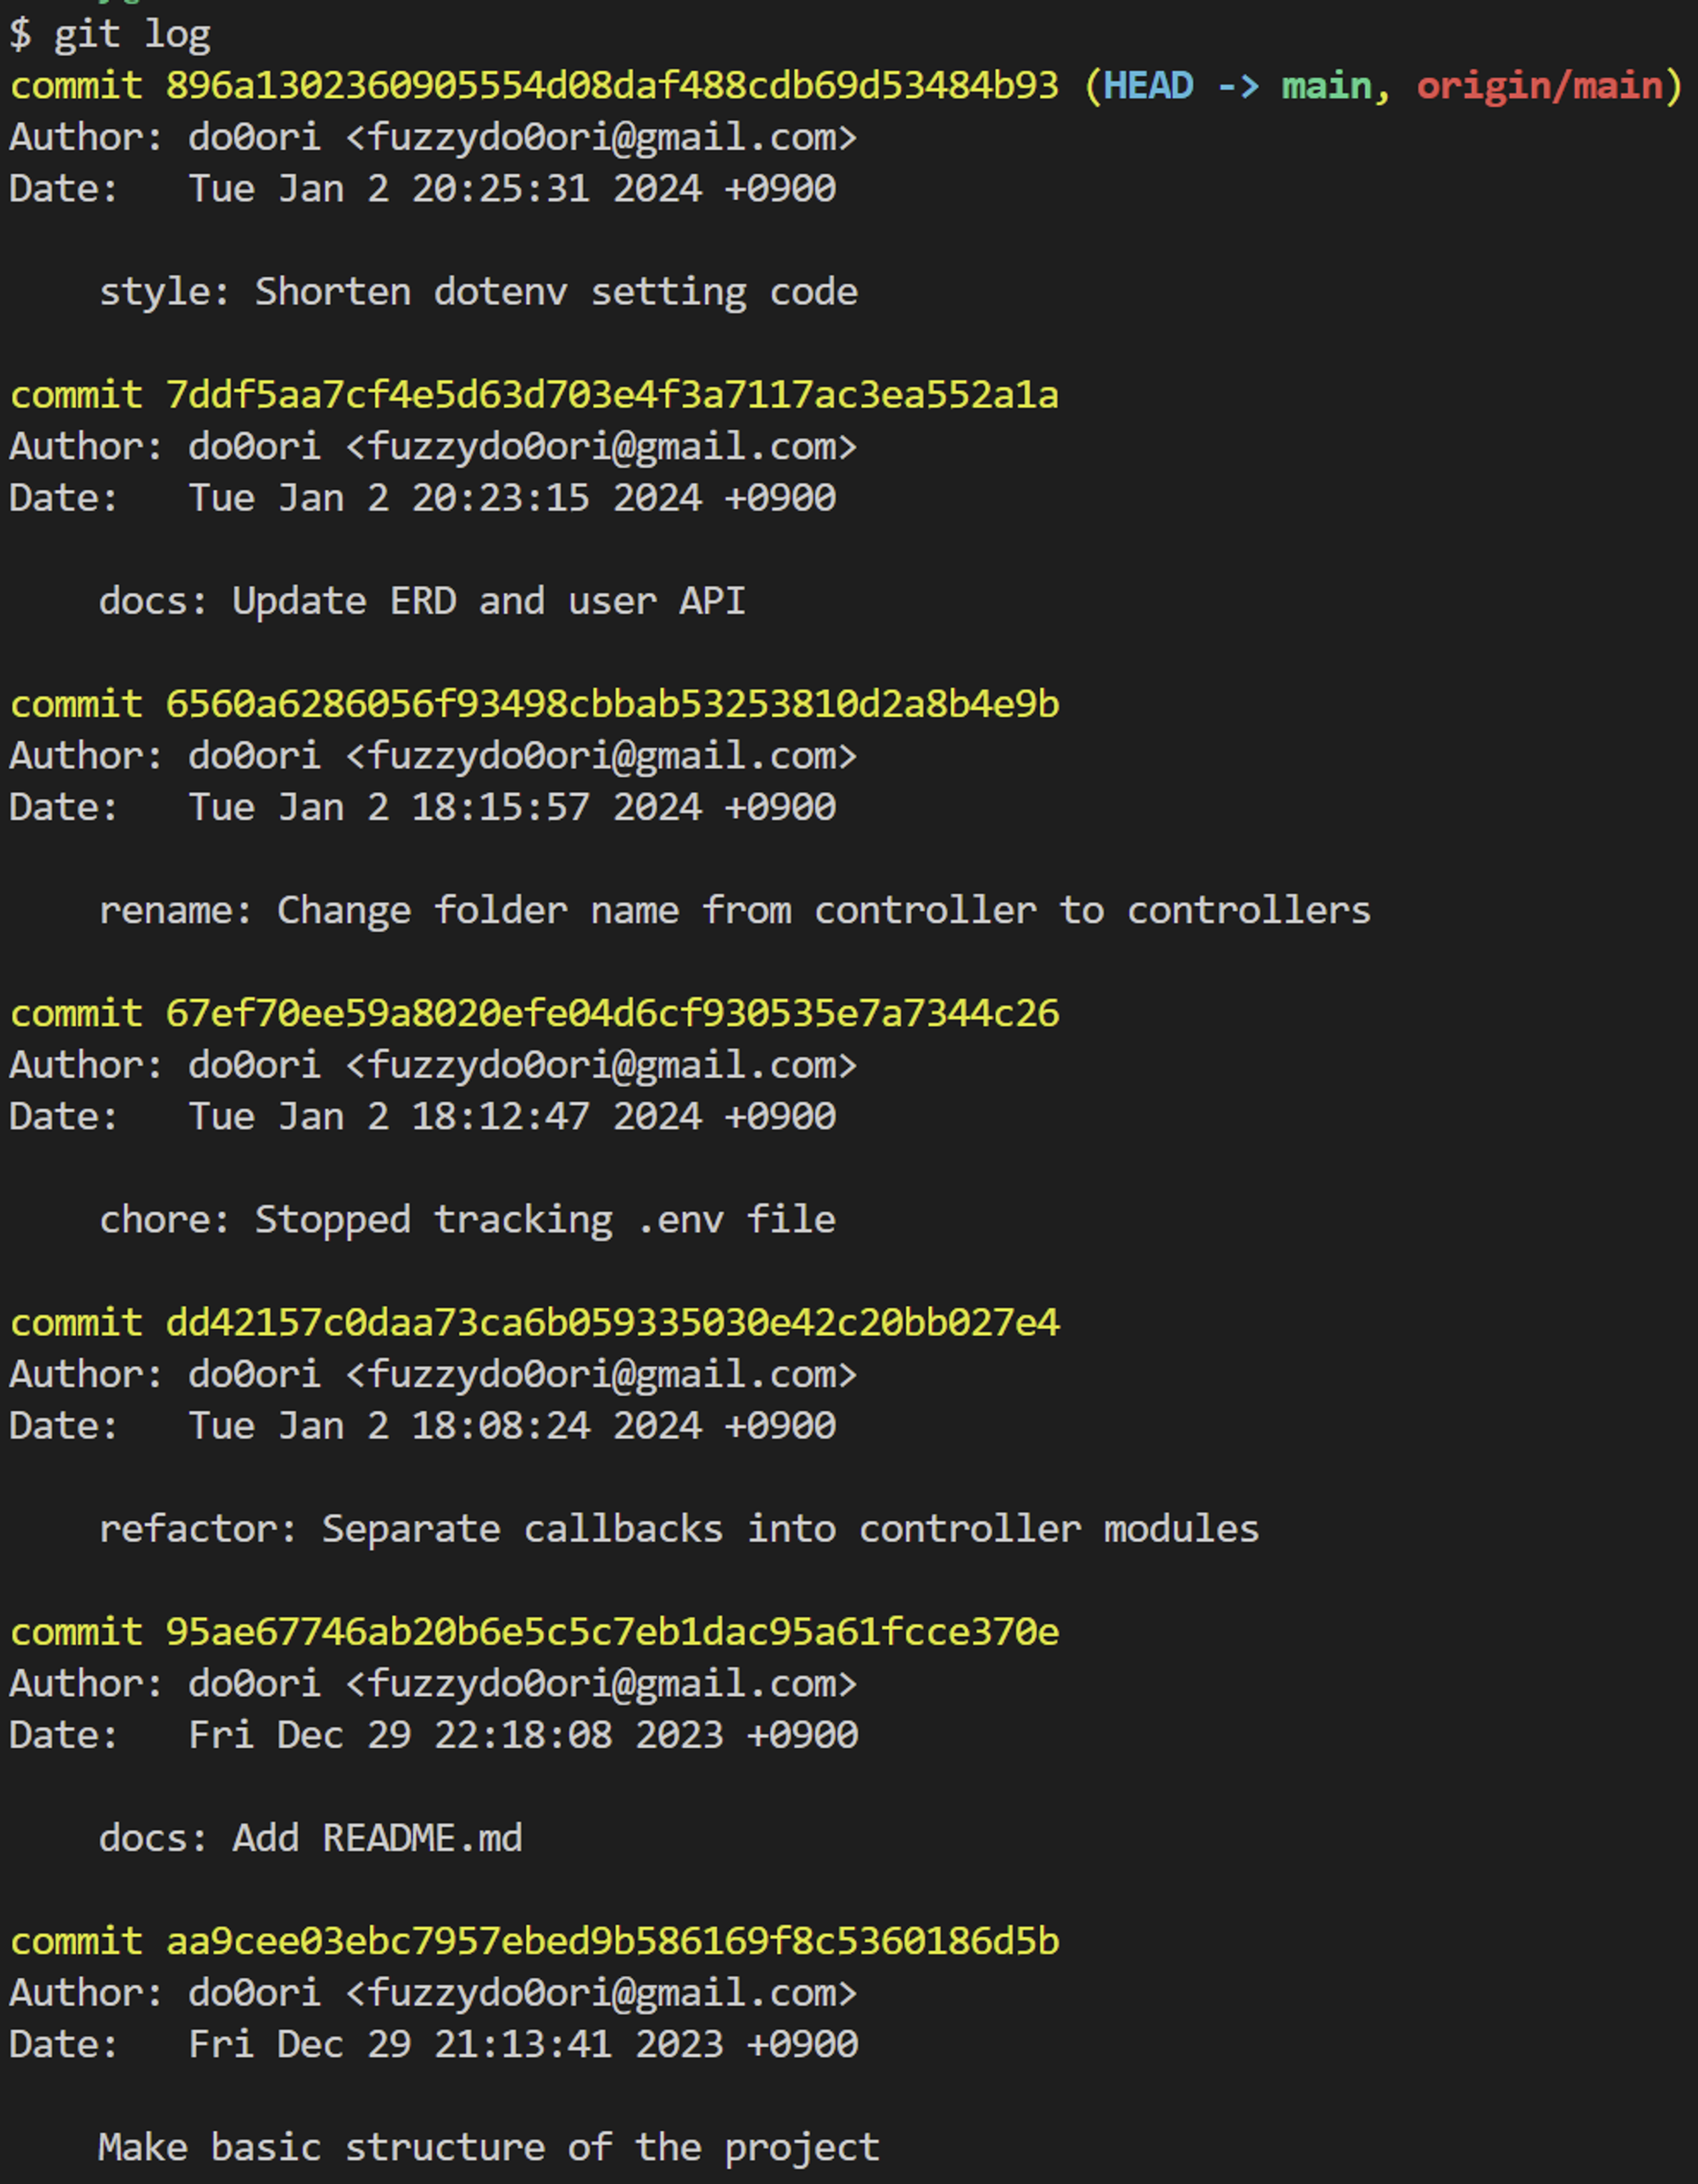Click the HEAD pointer label
1698x2184 pixels.
tap(1148, 86)
